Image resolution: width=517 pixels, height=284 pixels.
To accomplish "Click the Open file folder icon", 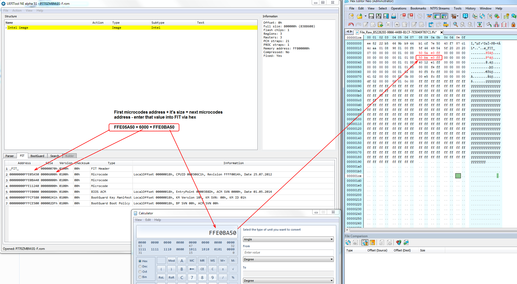I will click(360, 16).
